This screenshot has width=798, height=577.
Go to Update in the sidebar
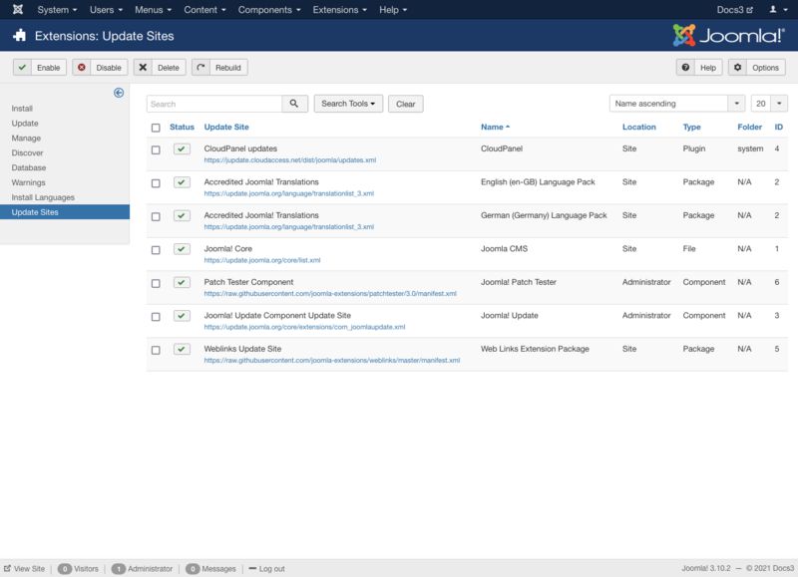coord(25,123)
